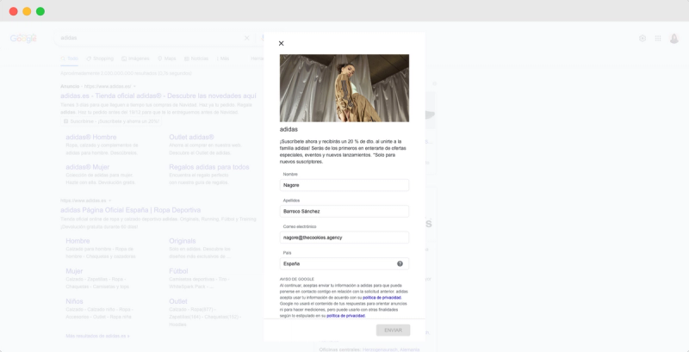Open the account avatar icon
Viewport: 689px width, 352px height.
click(674, 38)
